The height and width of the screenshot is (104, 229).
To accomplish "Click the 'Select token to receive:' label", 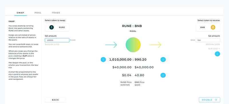I will (209, 20).
